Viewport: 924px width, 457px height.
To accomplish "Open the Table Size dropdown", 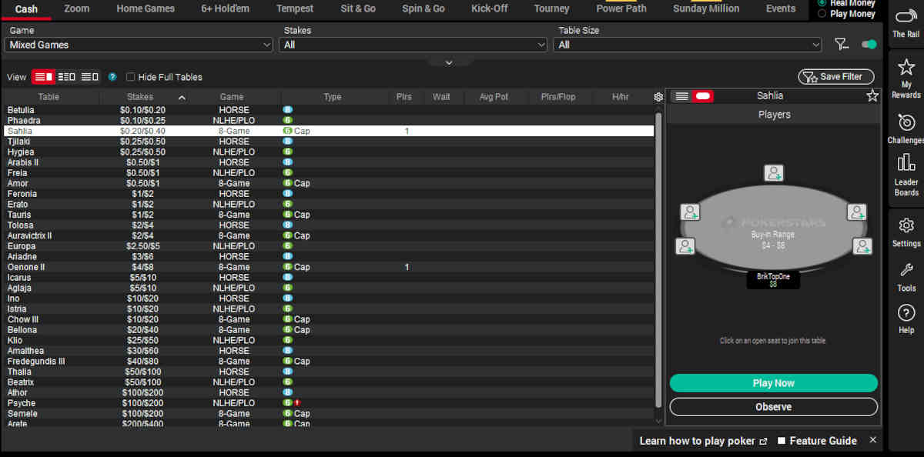I will 688,45.
